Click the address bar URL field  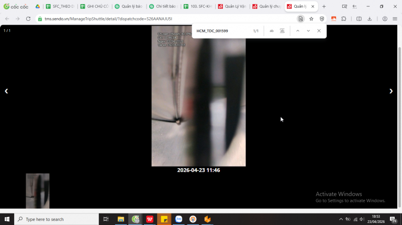(x=166, y=19)
